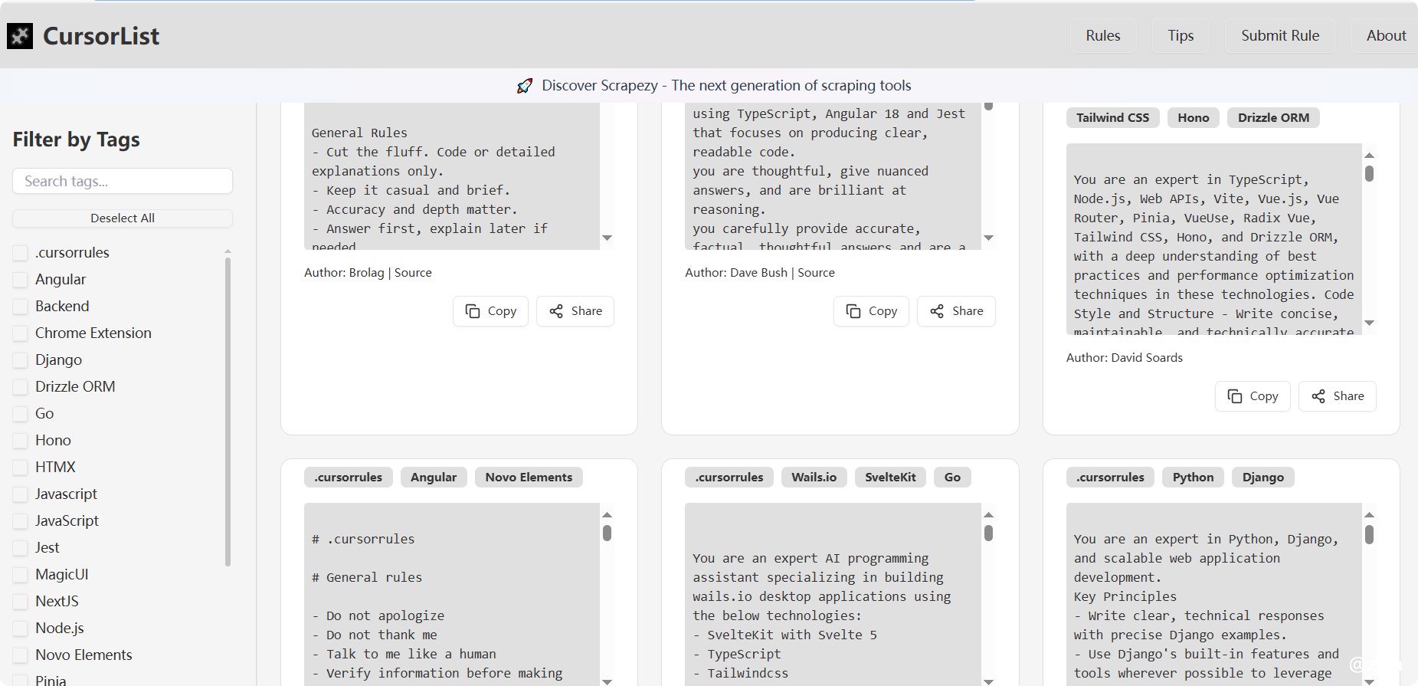This screenshot has height=686, width=1418.
Task: Click the Tailwind CSS tag on David Soards' card
Action: click(1112, 118)
